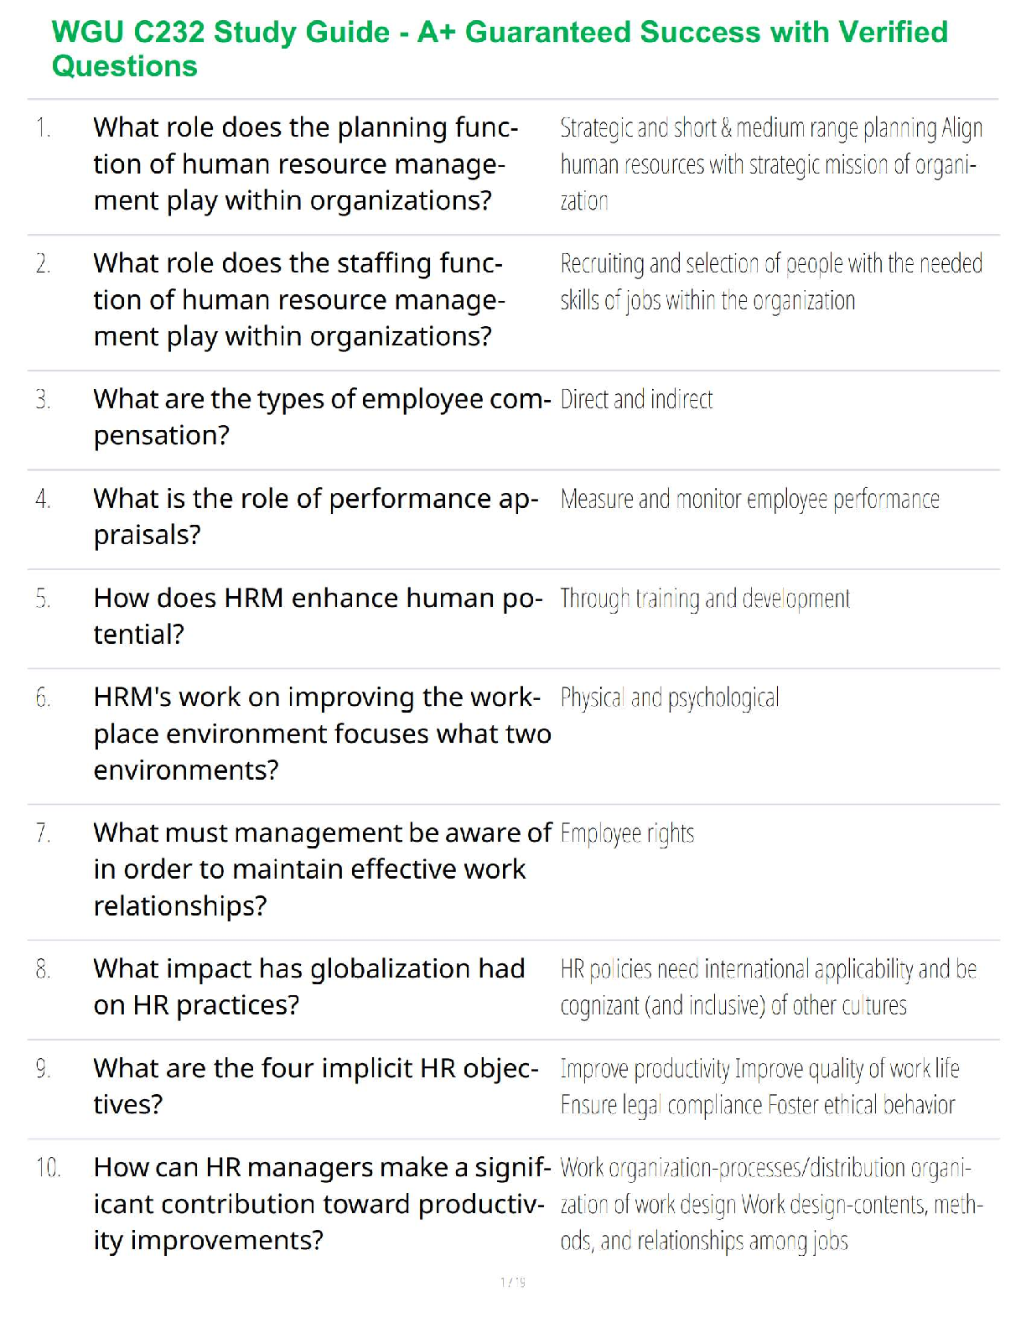Select the question about workplace environment focus

[322, 734]
